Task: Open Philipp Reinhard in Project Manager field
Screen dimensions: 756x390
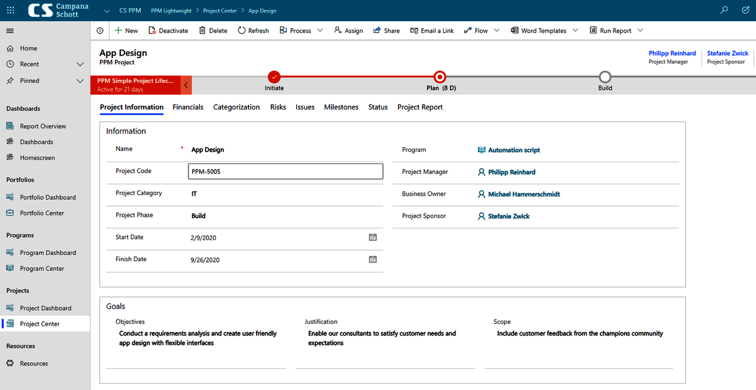Action: (x=512, y=172)
